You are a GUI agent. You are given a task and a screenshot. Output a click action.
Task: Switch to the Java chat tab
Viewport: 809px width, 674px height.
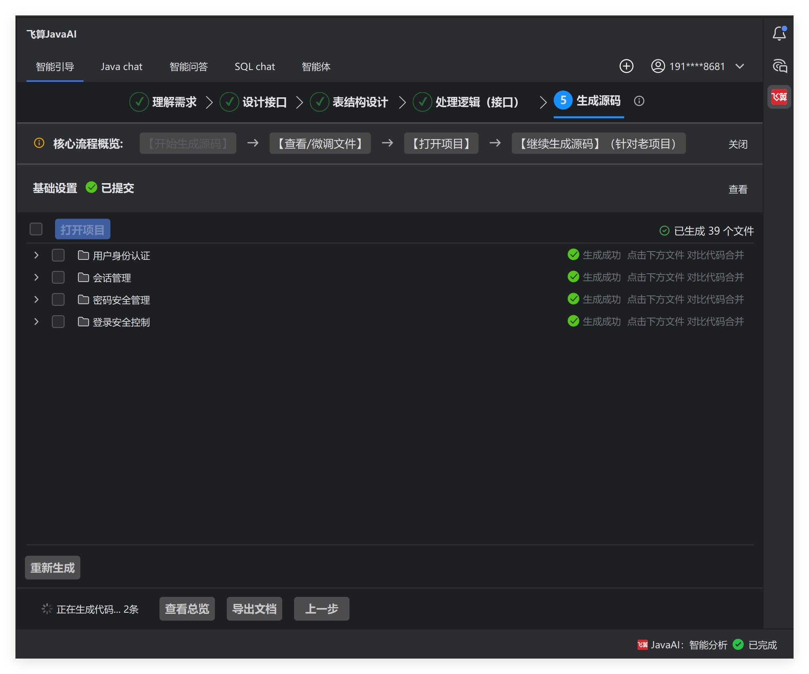pyautogui.click(x=121, y=66)
